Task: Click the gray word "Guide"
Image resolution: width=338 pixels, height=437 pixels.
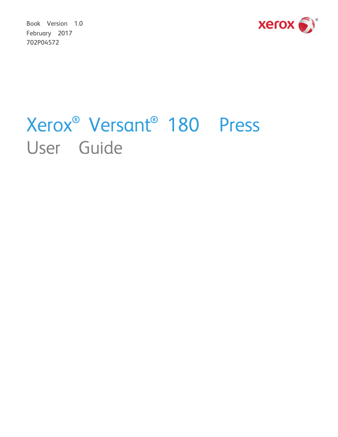Action: pos(101,148)
